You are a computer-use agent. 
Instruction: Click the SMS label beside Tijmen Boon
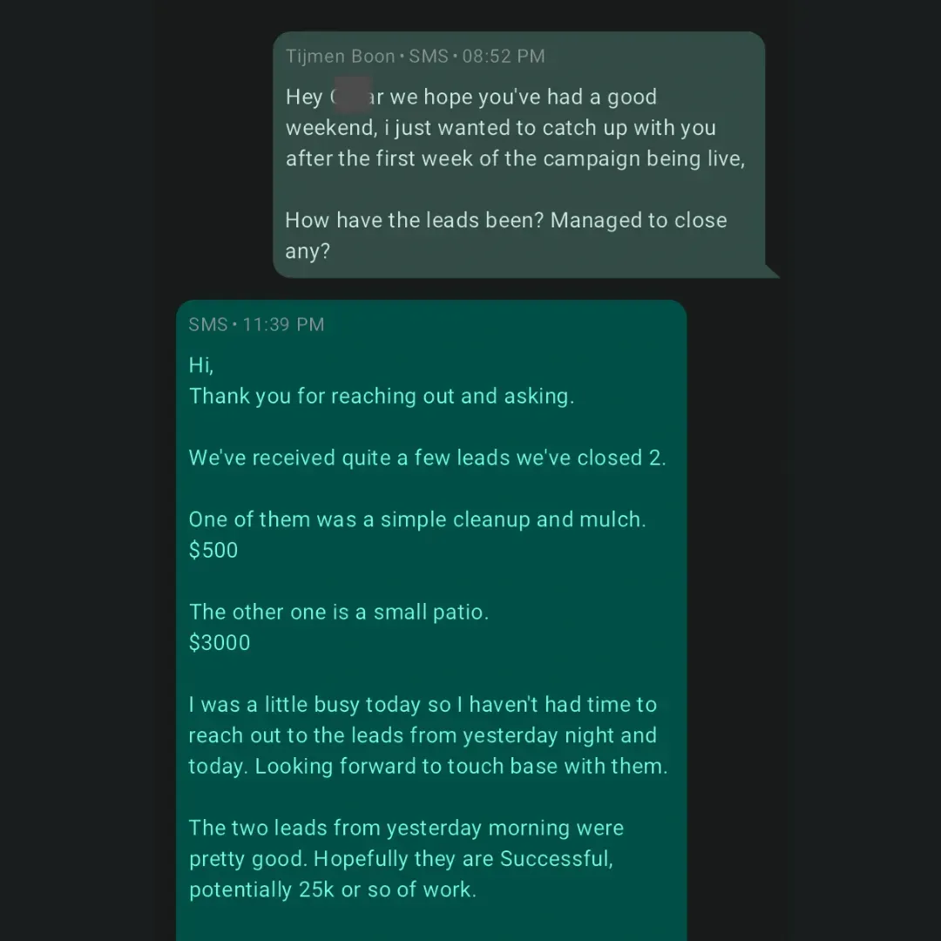428,57
